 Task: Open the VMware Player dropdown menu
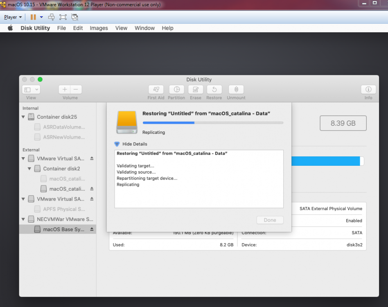13,17
